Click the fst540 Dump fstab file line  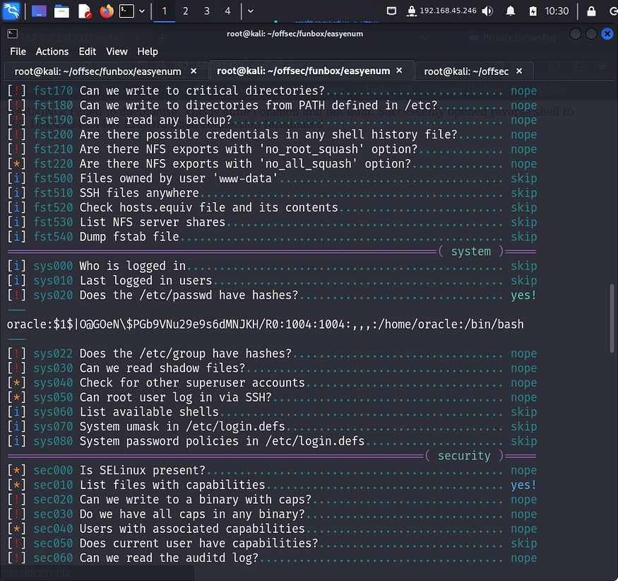[x=272, y=237]
